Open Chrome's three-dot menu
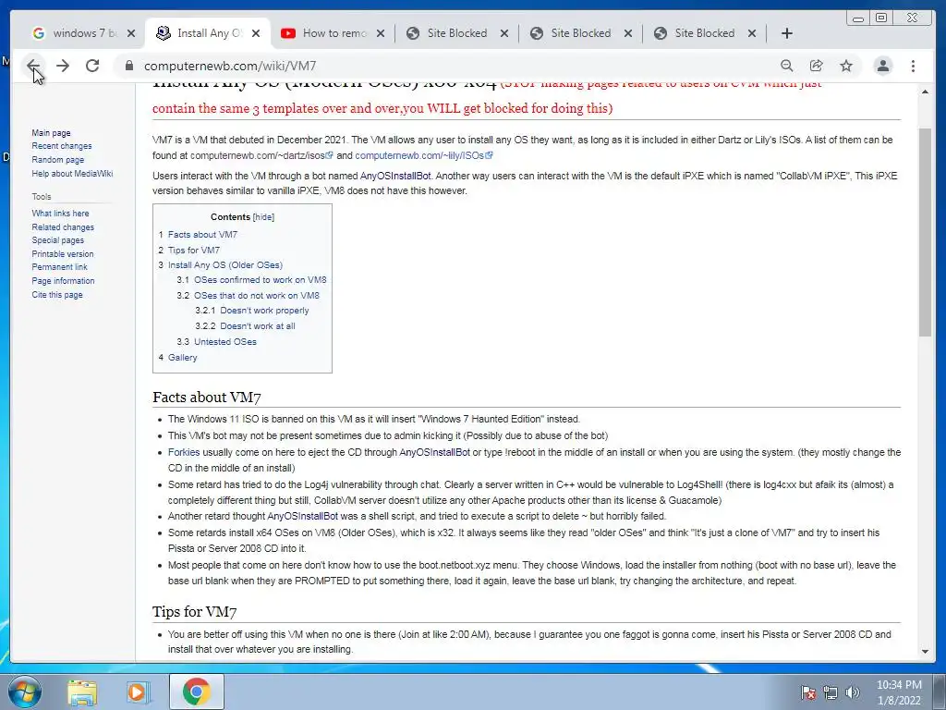The width and height of the screenshot is (946, 710). pyautogui.click(x=913, y=66)
